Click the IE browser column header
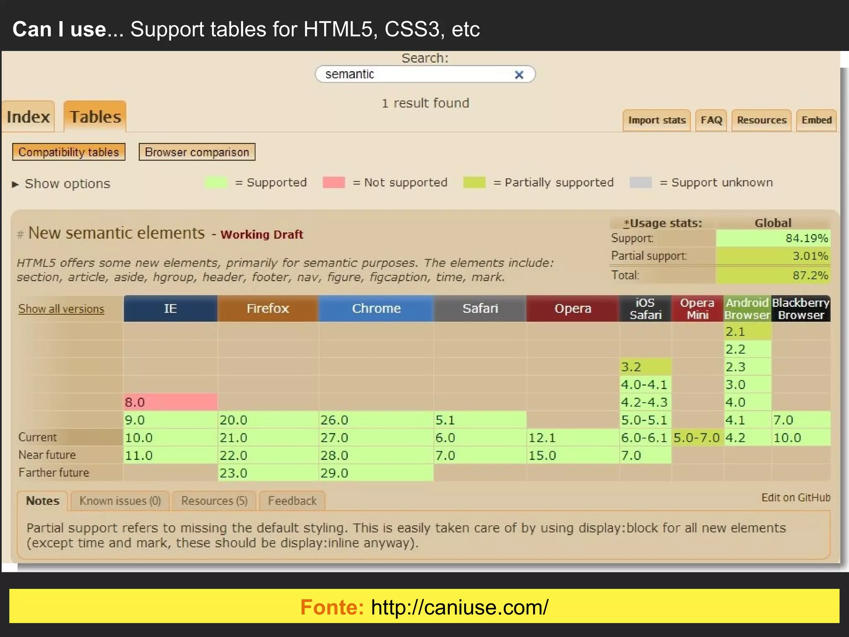 coord(170,309)
